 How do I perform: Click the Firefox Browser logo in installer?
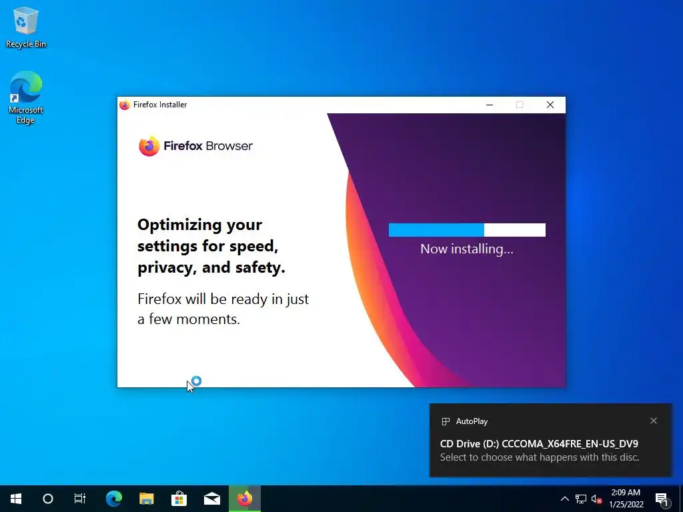195,146
